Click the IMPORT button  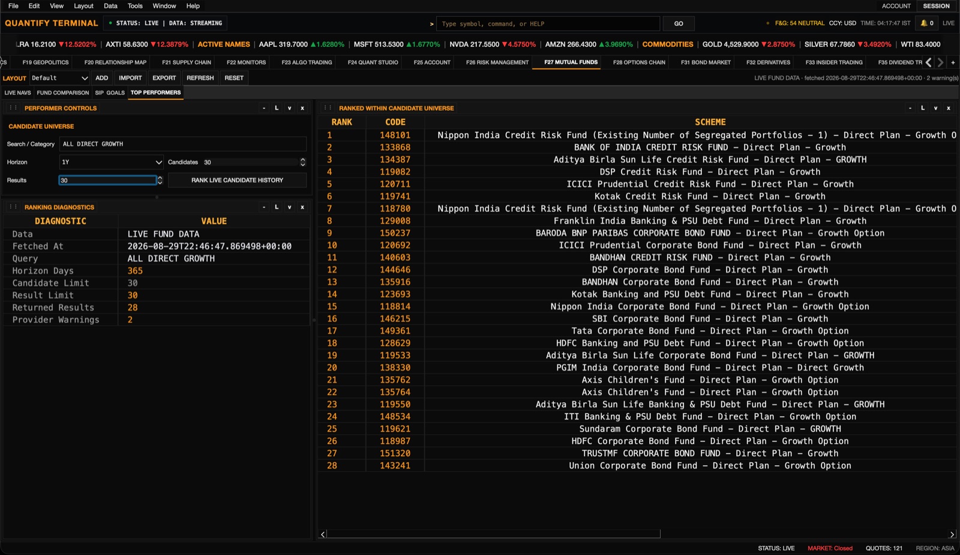[x=130, y=78]
